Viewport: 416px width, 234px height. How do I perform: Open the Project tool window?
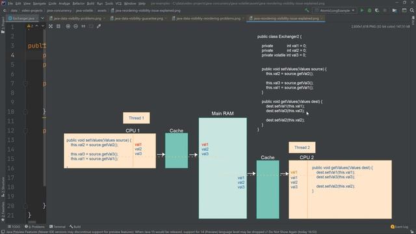coord(3,25)
